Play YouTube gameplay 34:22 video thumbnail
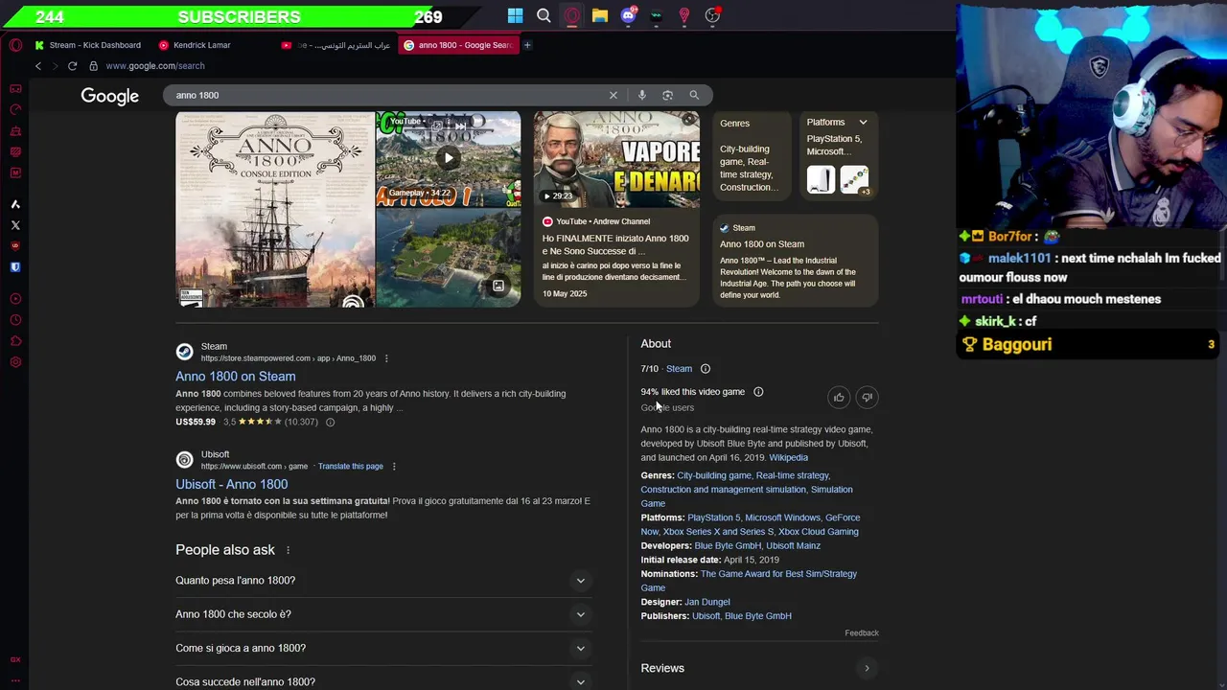 (x=449, y=159)
